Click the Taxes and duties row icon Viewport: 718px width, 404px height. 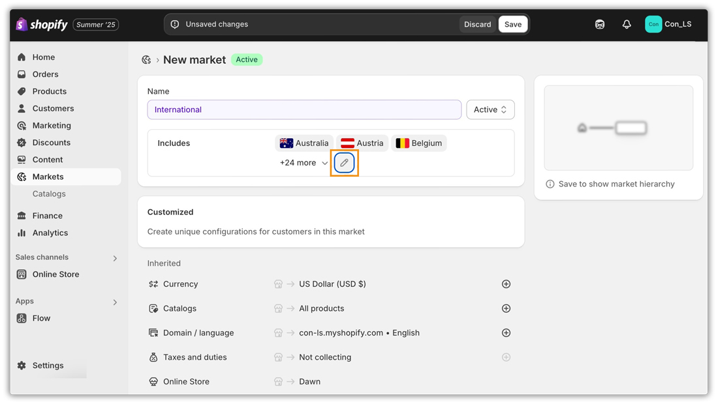[153, 357]
